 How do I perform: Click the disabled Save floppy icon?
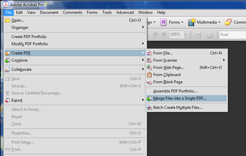(8, 78)
